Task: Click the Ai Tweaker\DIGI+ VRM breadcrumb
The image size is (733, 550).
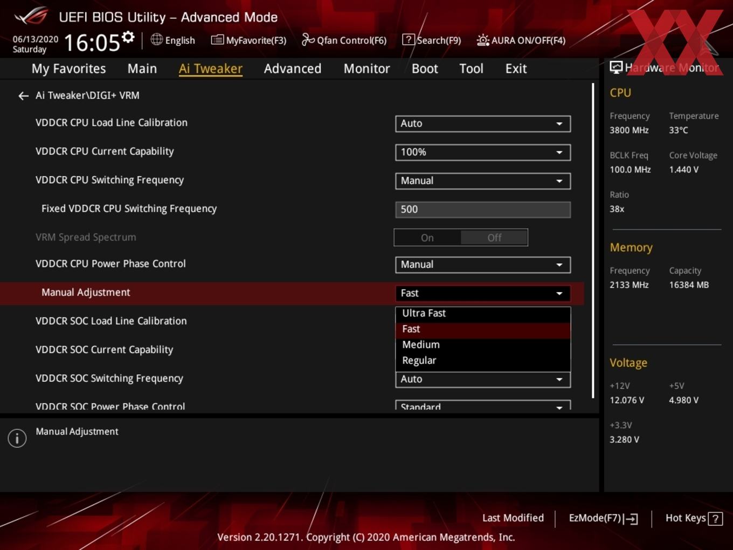Action: click(x=87, y=95)
